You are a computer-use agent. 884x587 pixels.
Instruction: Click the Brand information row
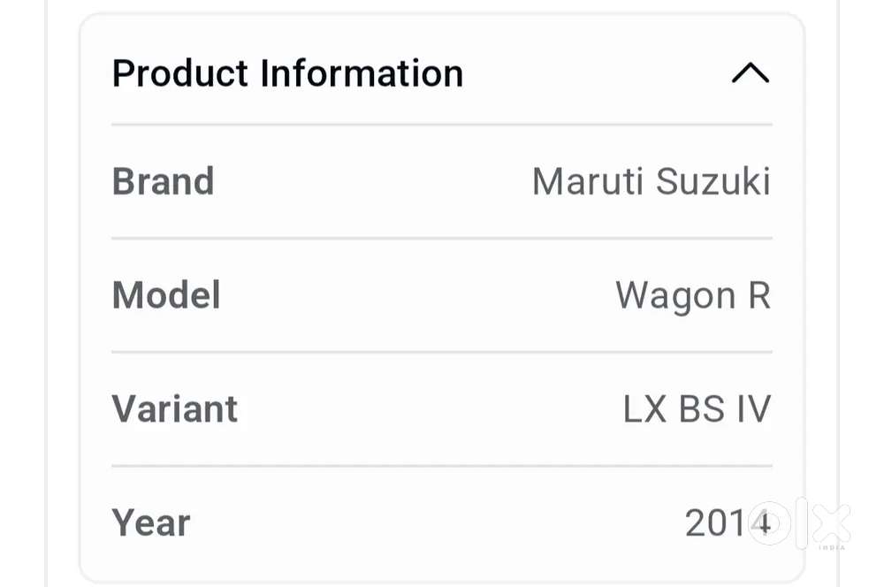[442, 181]
